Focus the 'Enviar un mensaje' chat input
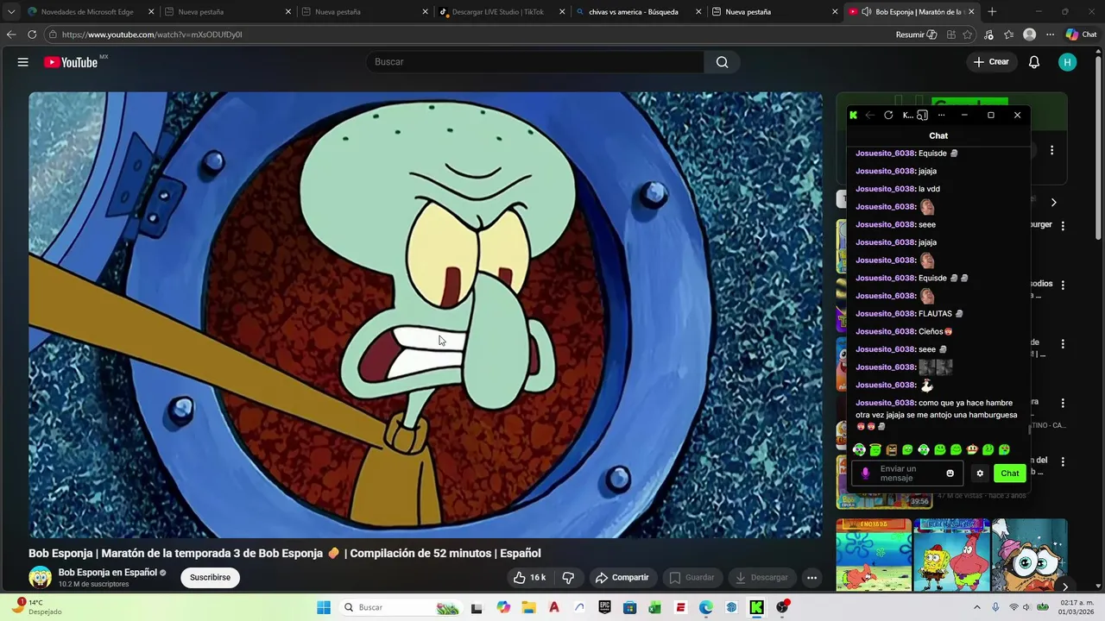The height and width of the screenshot is (621, 1105). [906, 474]
